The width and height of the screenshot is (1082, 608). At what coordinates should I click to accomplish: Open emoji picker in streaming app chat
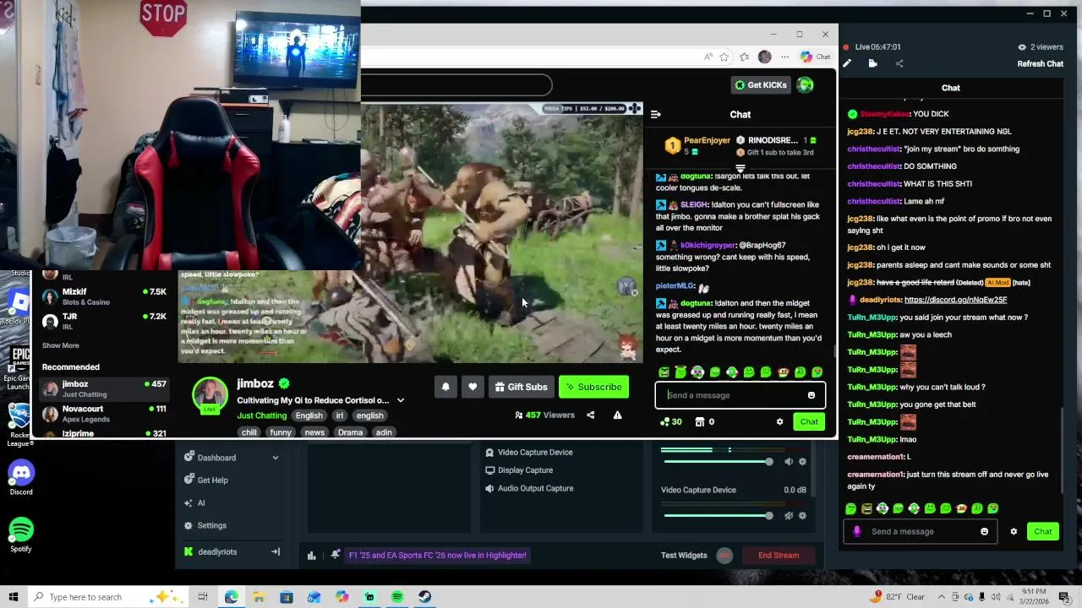[984, 531]
